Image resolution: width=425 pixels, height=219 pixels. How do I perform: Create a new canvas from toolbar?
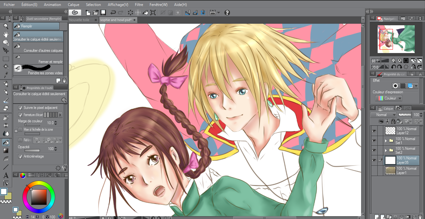(88, 12)
